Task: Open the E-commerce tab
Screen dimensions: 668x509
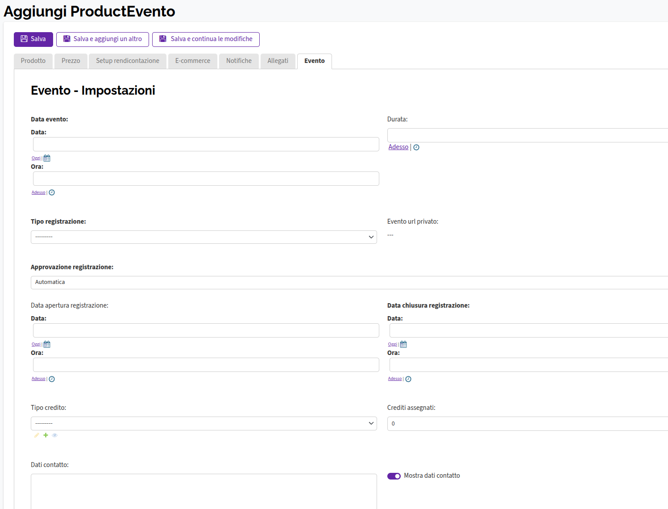Action: click(193, 61)
